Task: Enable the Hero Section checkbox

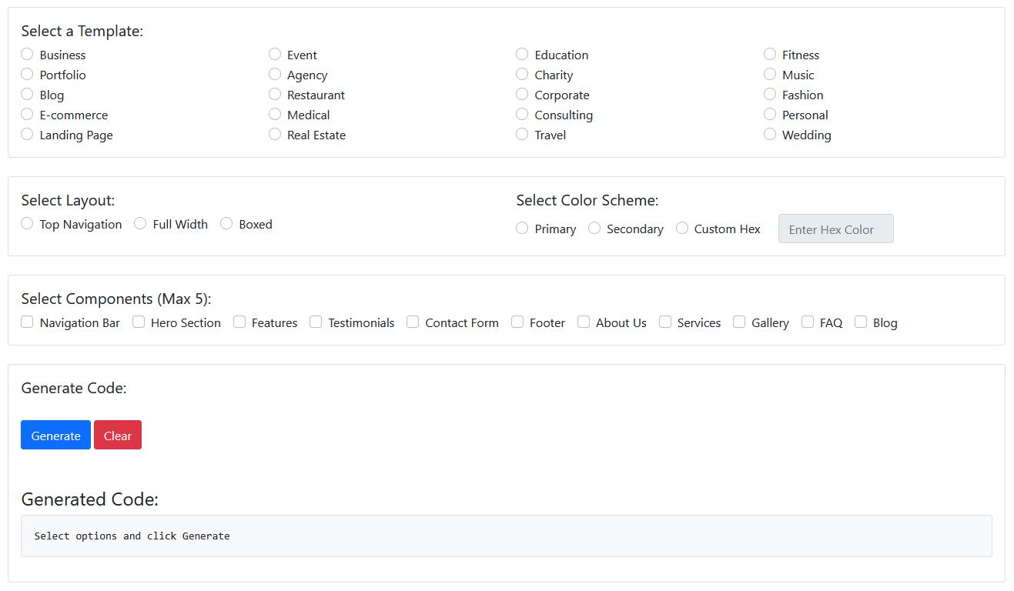Action: [139, 322]
